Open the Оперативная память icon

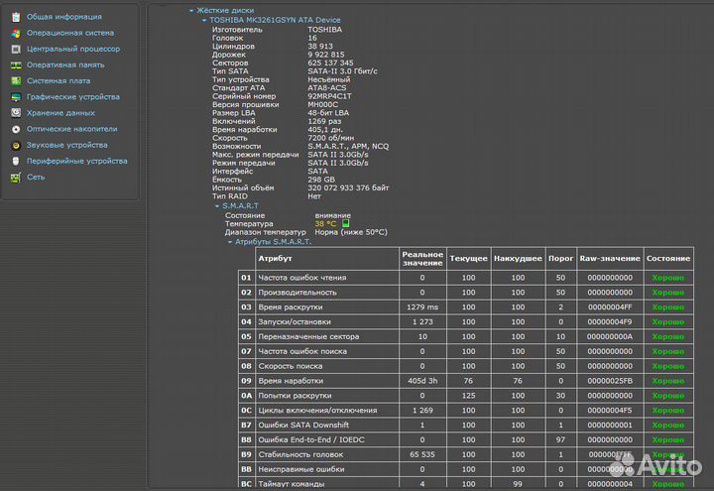pyautogui.click(x=15, y=64)
